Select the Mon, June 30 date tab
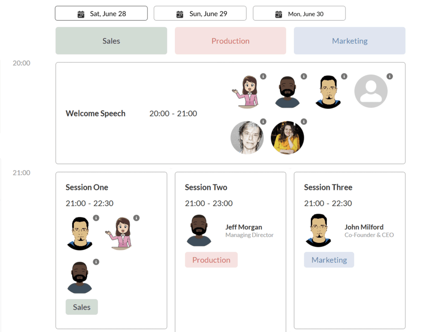 pyautogui.click(x=299, y=14)
